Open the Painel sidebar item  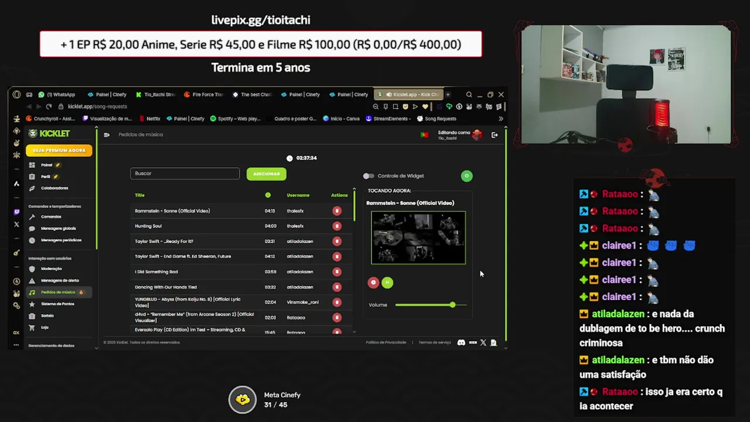[x=47, y=165]
